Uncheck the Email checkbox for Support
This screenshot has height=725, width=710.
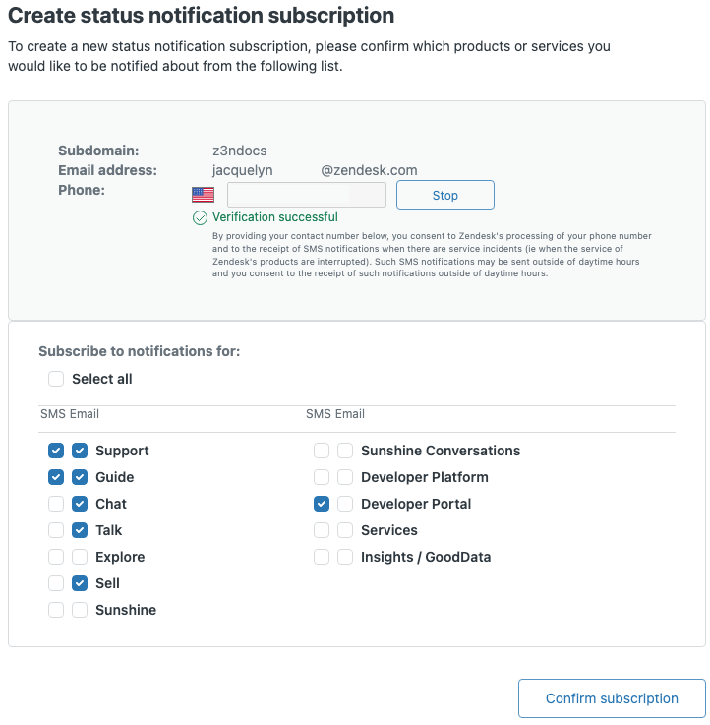[x=80, y=451]
